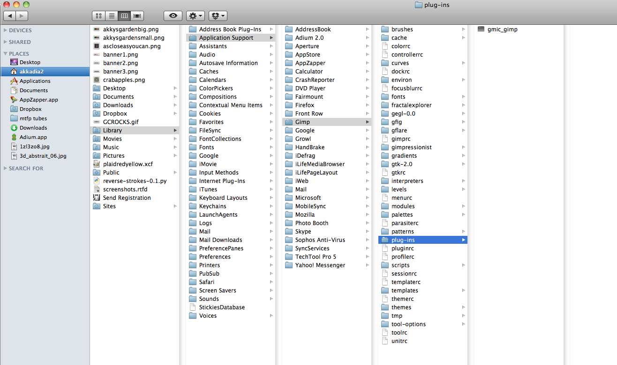This screenshot has height=365, width=617.
Task: Open the Gimp folder row
Action: coord(327,122)
